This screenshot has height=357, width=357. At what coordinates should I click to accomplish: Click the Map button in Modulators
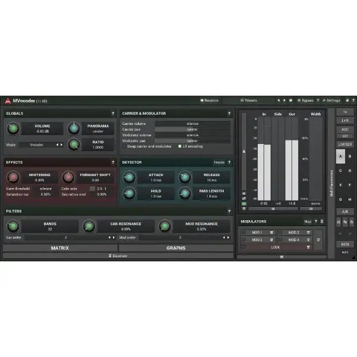point(308,221)
